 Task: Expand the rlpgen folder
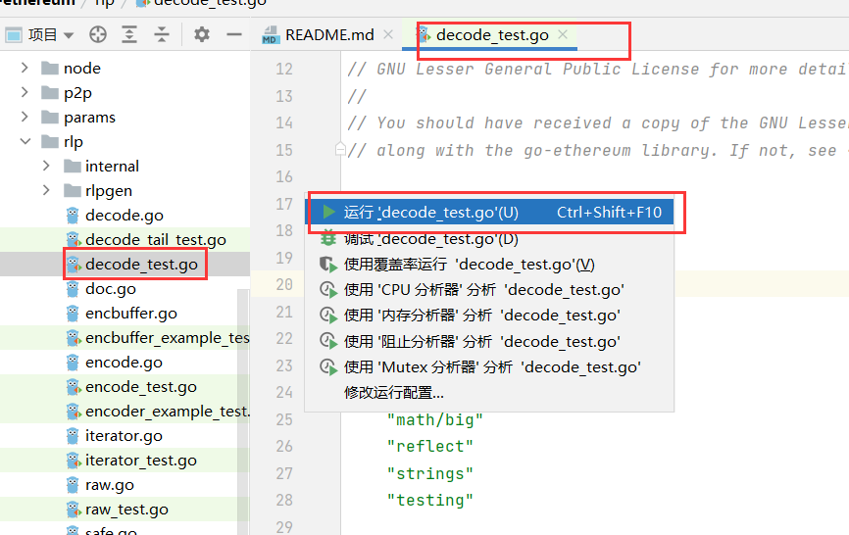[x=46, y=191]
